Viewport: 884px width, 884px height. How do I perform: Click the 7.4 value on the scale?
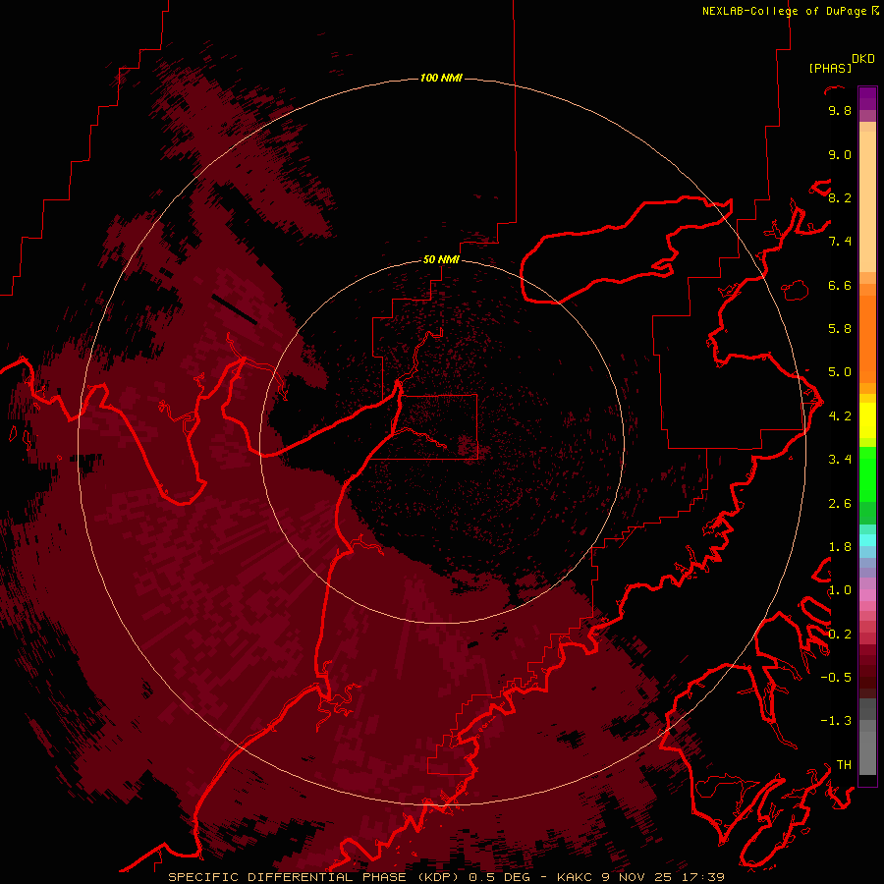coord(840,242)
